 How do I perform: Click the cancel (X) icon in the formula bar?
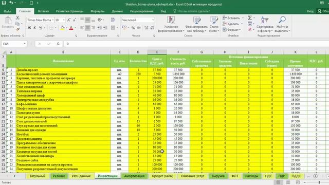[40, 44]
